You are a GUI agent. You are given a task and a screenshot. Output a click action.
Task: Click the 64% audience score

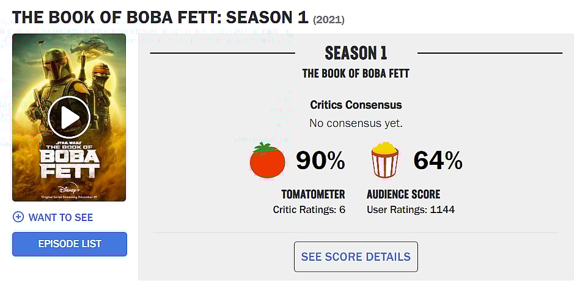(x=438, y=161)
